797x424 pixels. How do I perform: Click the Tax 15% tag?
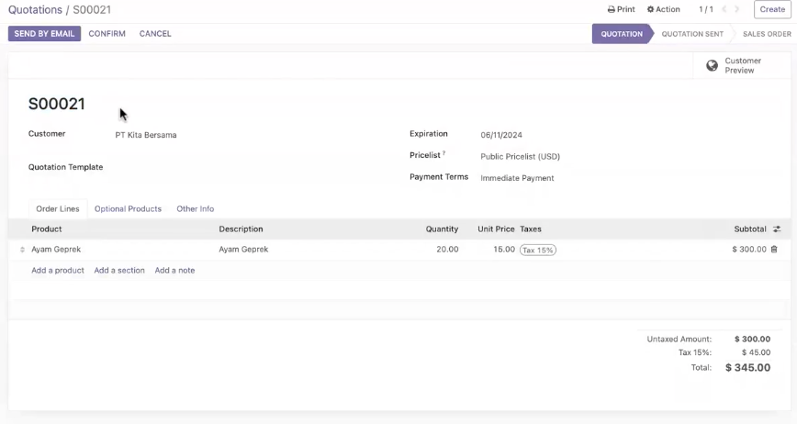pyautogui.click(x=538, y=250)
